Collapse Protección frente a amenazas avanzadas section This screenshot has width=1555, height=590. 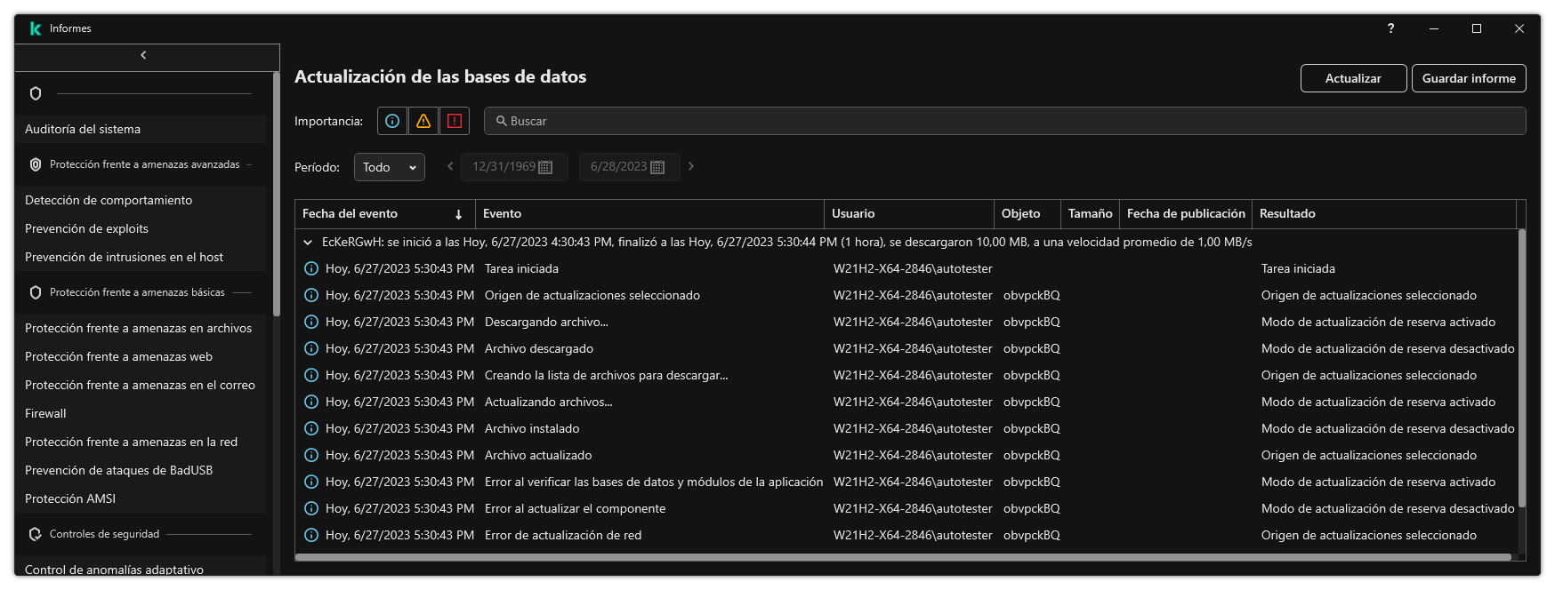click(145, 164)
